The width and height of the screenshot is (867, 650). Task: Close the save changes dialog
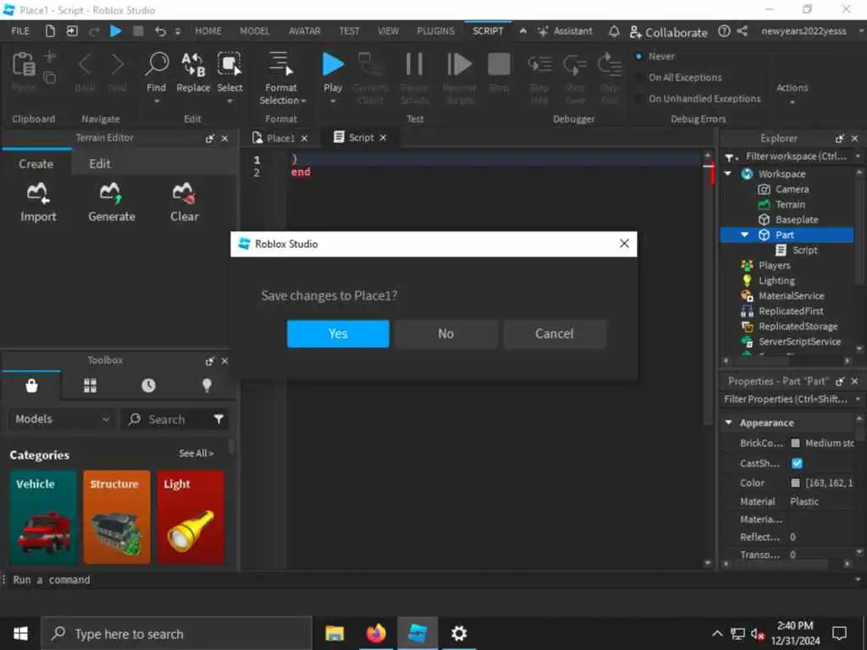pos(624,244)
